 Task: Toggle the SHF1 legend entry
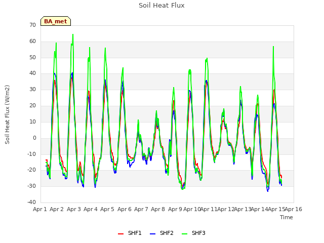point(130,233)
